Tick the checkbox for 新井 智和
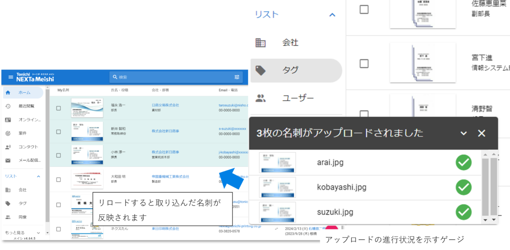The height and width of the screenshot is (250, 510). click(58, 131)
